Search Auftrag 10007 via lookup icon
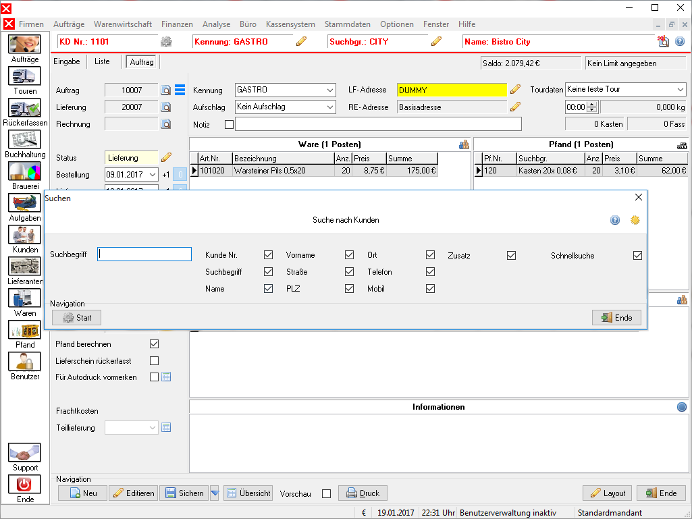Image resolution: width=692 pixels, height=519 pixels. 166,90
